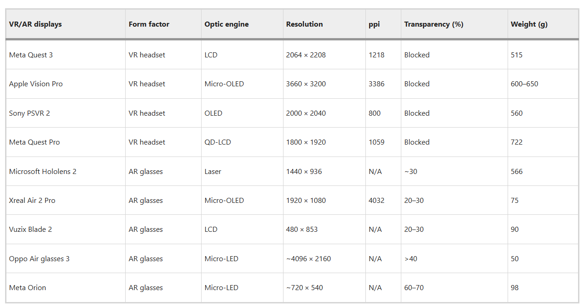Image resolution: width=584 pixels, height=308 pixels.
Task: Click the QD-LCD optic engine cell
Action: [218, 142]
